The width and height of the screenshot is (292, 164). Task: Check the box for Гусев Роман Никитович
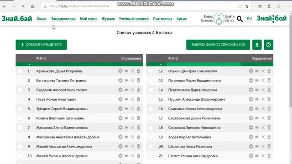pos(20,99)
